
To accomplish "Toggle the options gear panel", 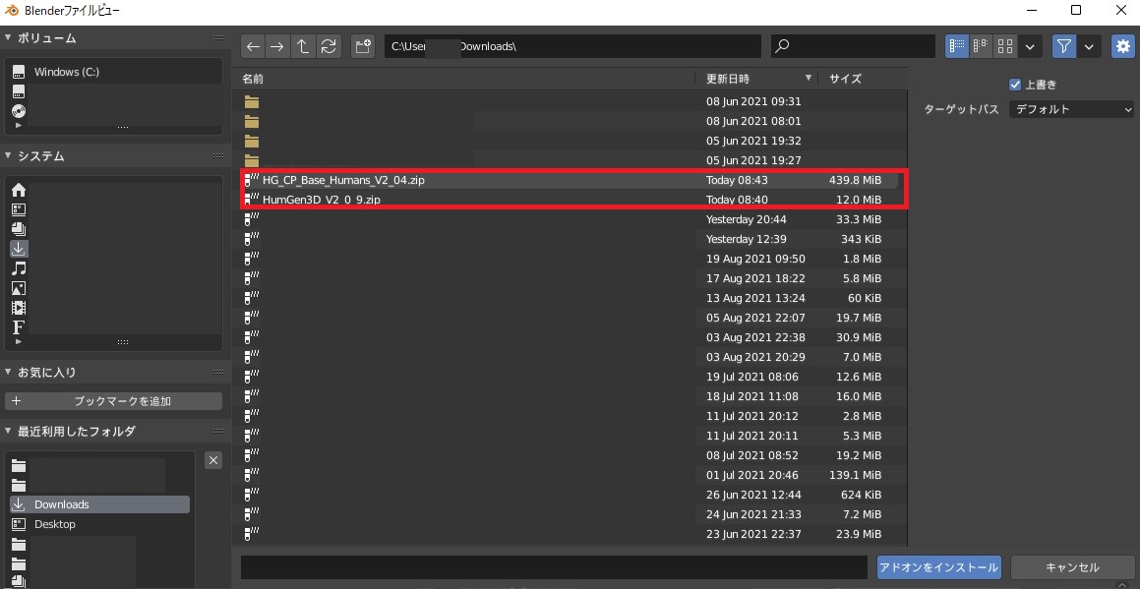I will pos(1122,46).
